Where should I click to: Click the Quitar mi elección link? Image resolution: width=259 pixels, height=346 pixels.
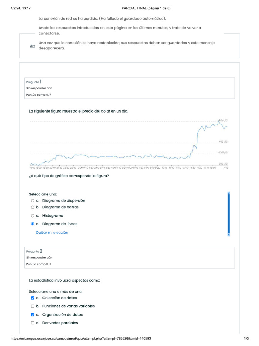point(52,233)
